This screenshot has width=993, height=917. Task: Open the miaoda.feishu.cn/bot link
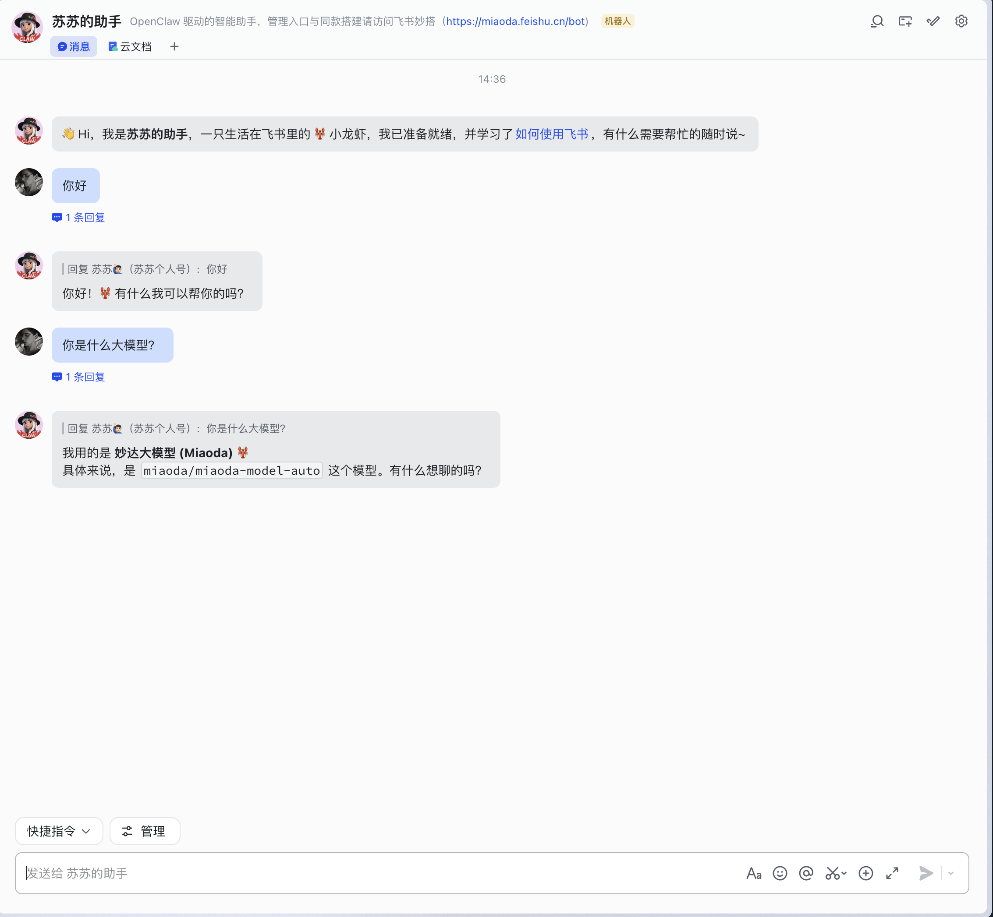(515, 21)
